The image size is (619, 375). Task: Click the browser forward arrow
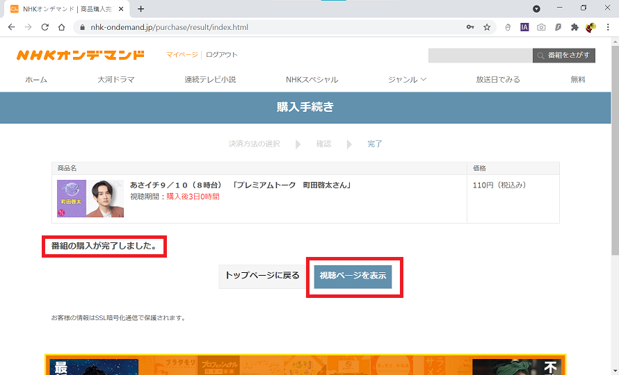point(28,27)
